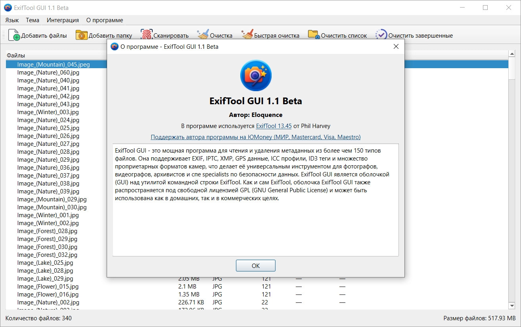Pick the Image_(Nature)_025.jpg entry

pos(48,128)
